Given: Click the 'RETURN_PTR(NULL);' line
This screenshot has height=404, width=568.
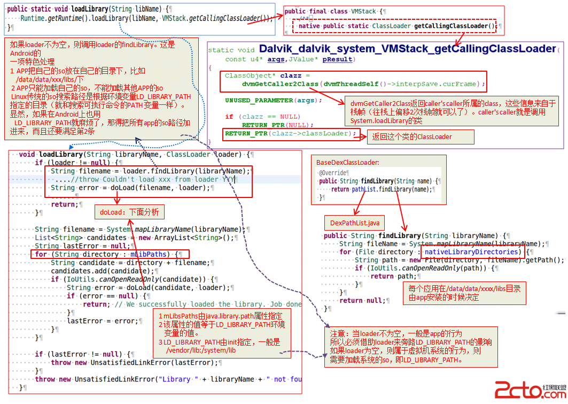Looking at the screenshot, I should tap(278, 125).
